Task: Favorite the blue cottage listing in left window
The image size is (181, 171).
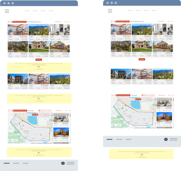Action: [68, 42]
